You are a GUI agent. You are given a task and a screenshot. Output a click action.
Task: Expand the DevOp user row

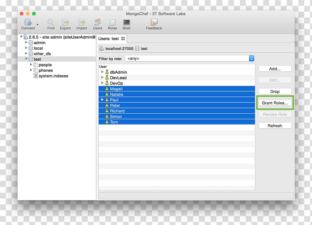pos(102,83)
